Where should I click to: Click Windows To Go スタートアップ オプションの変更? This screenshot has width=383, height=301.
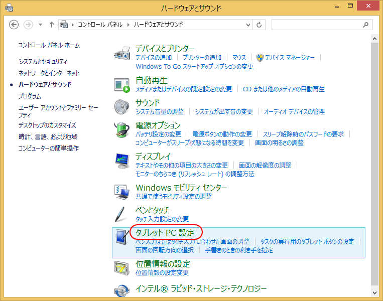click(194, 66)
